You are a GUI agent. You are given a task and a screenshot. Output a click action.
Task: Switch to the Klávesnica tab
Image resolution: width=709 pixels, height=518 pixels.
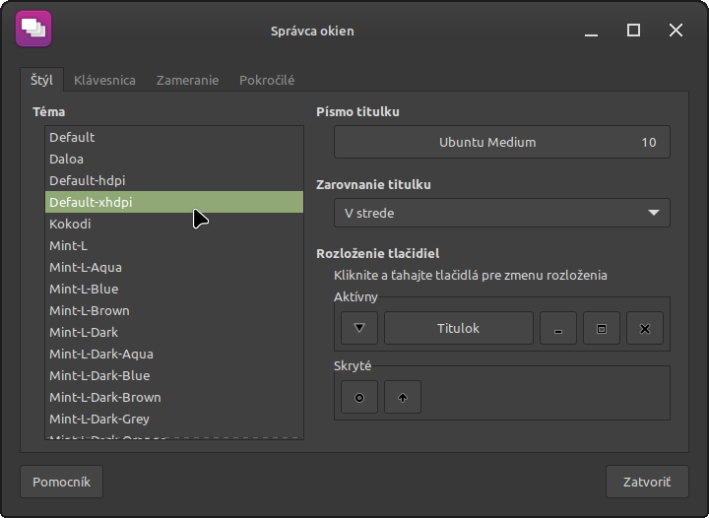coord(104,81)
